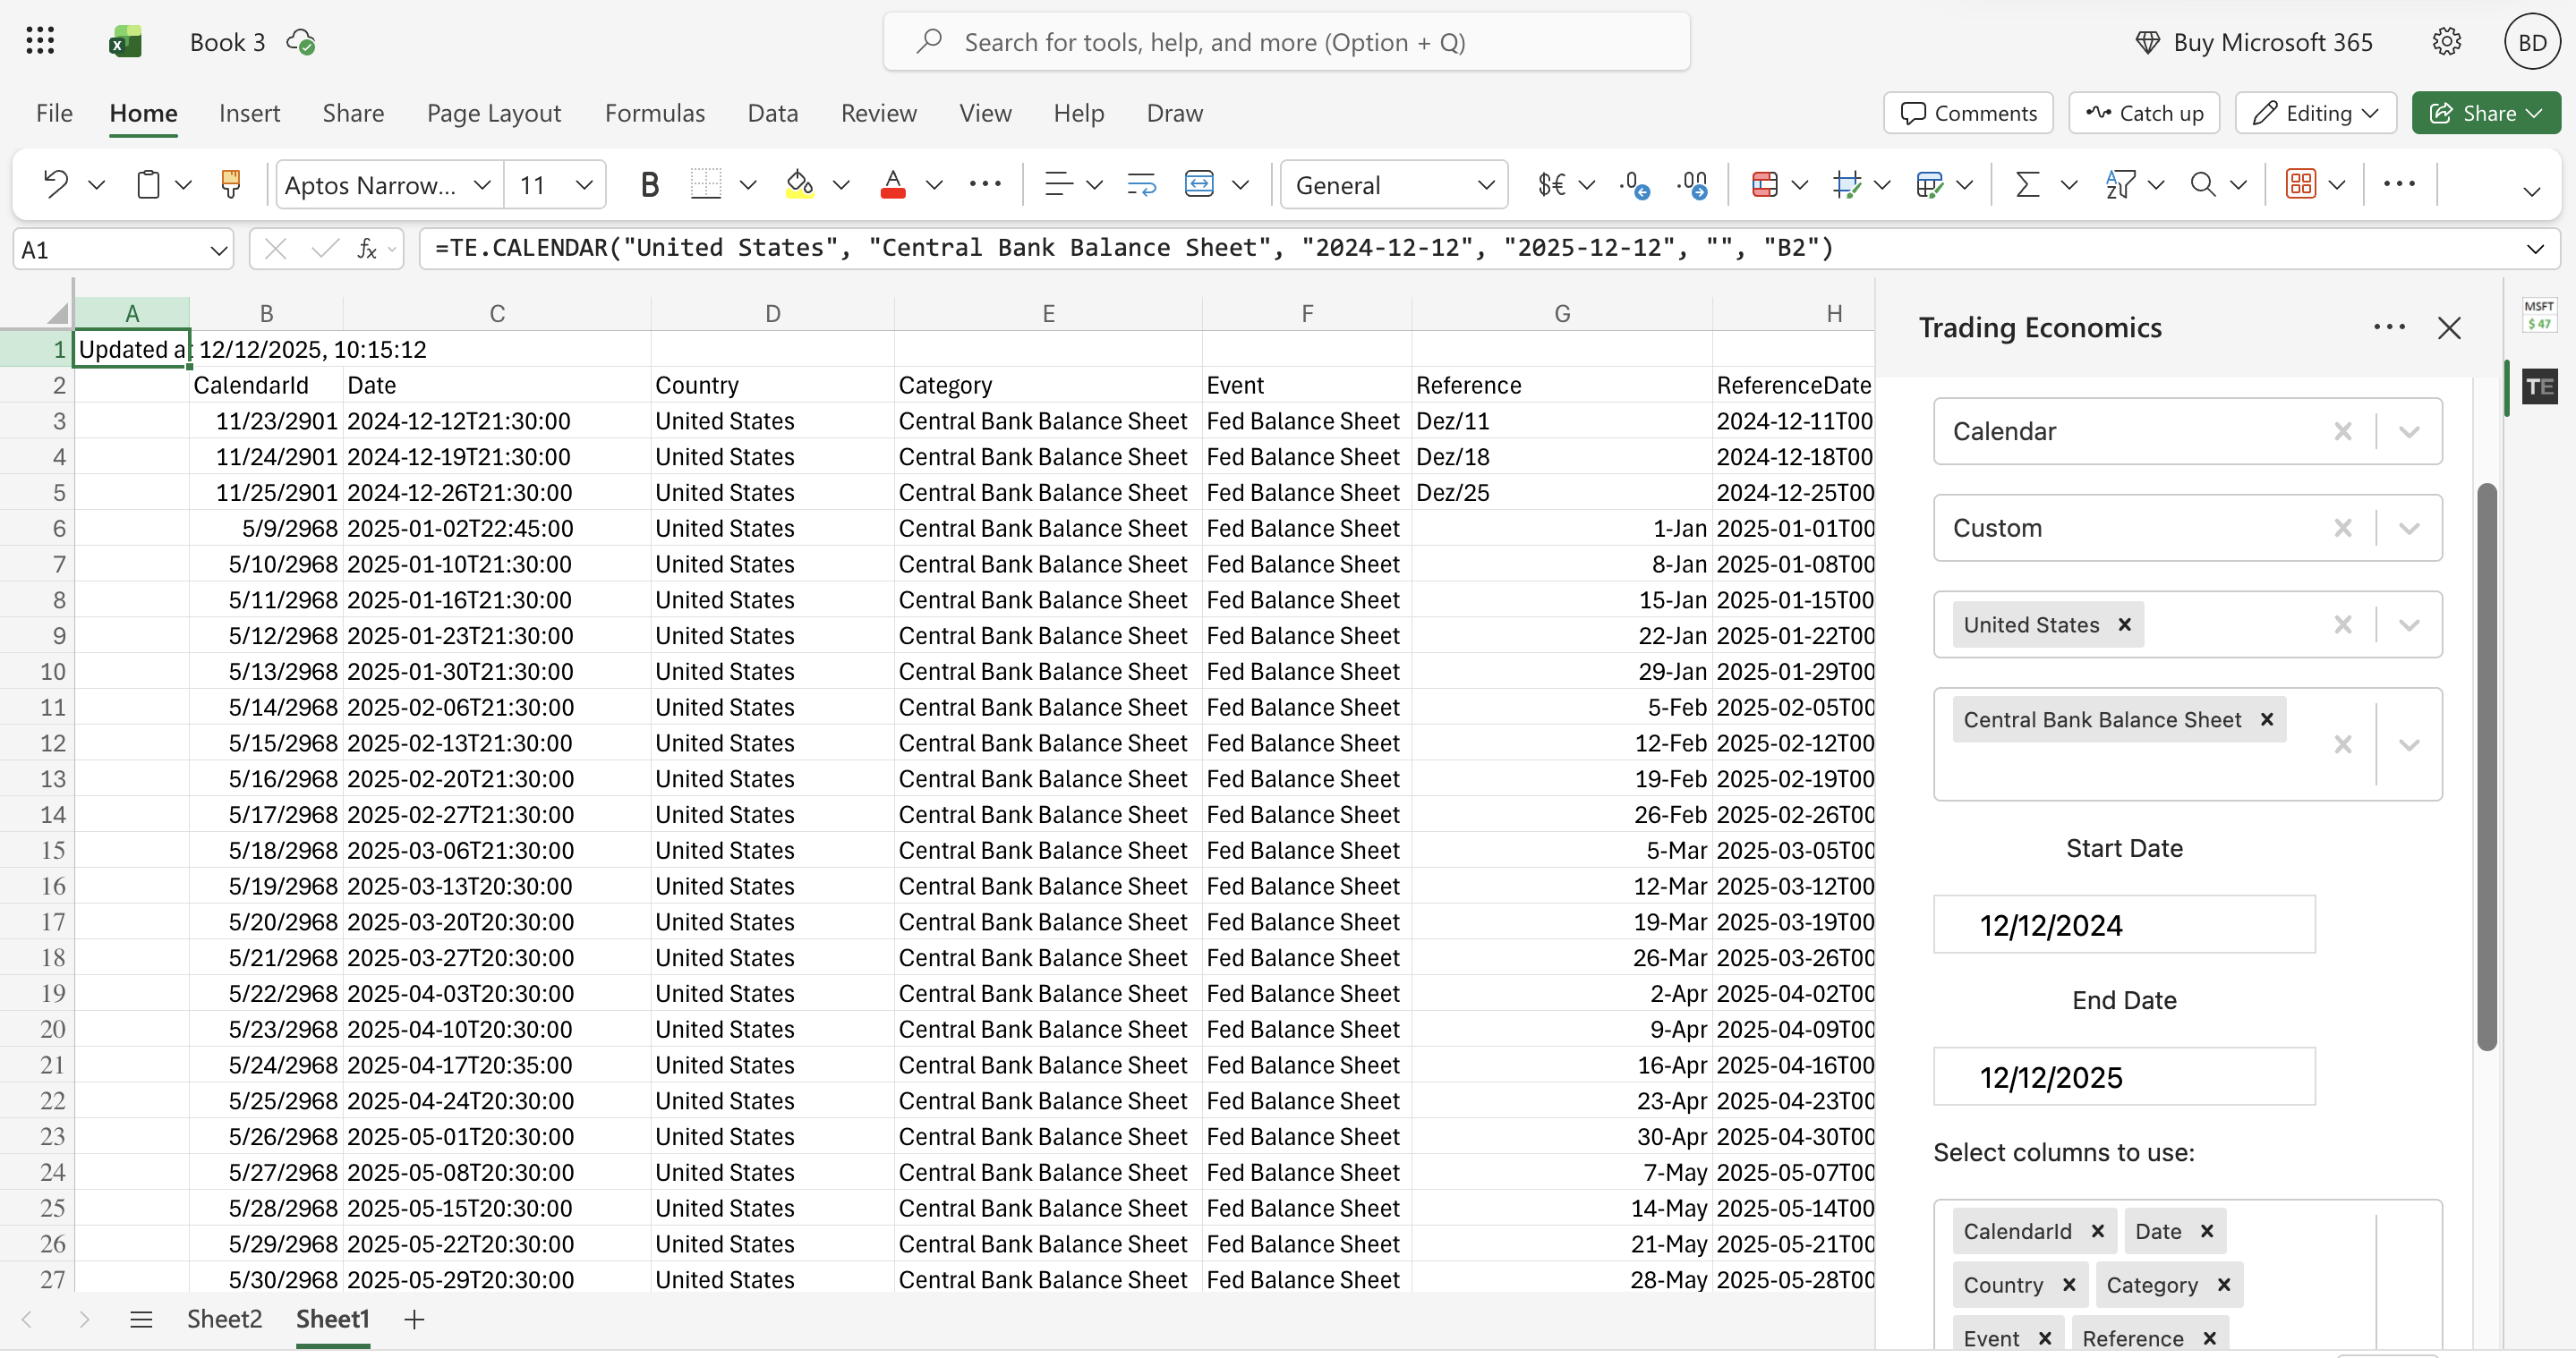The image size is (2576, 1358).
Task: Deselect the CalendarId column chip
Action: point(2097,1230)
